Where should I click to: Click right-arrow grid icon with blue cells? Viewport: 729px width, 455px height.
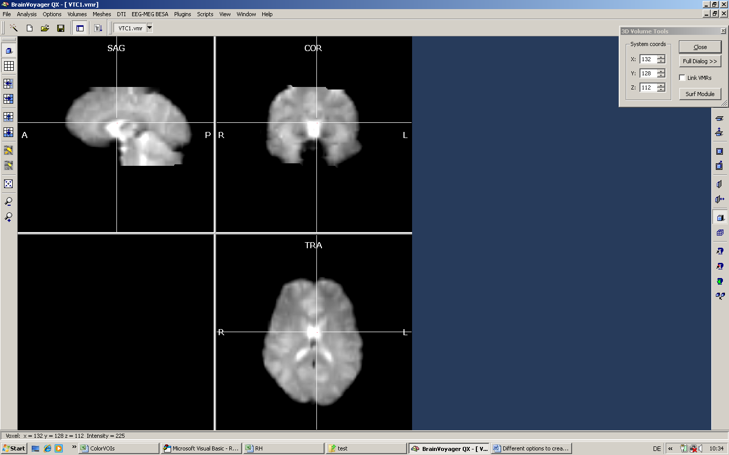[9, 99]
